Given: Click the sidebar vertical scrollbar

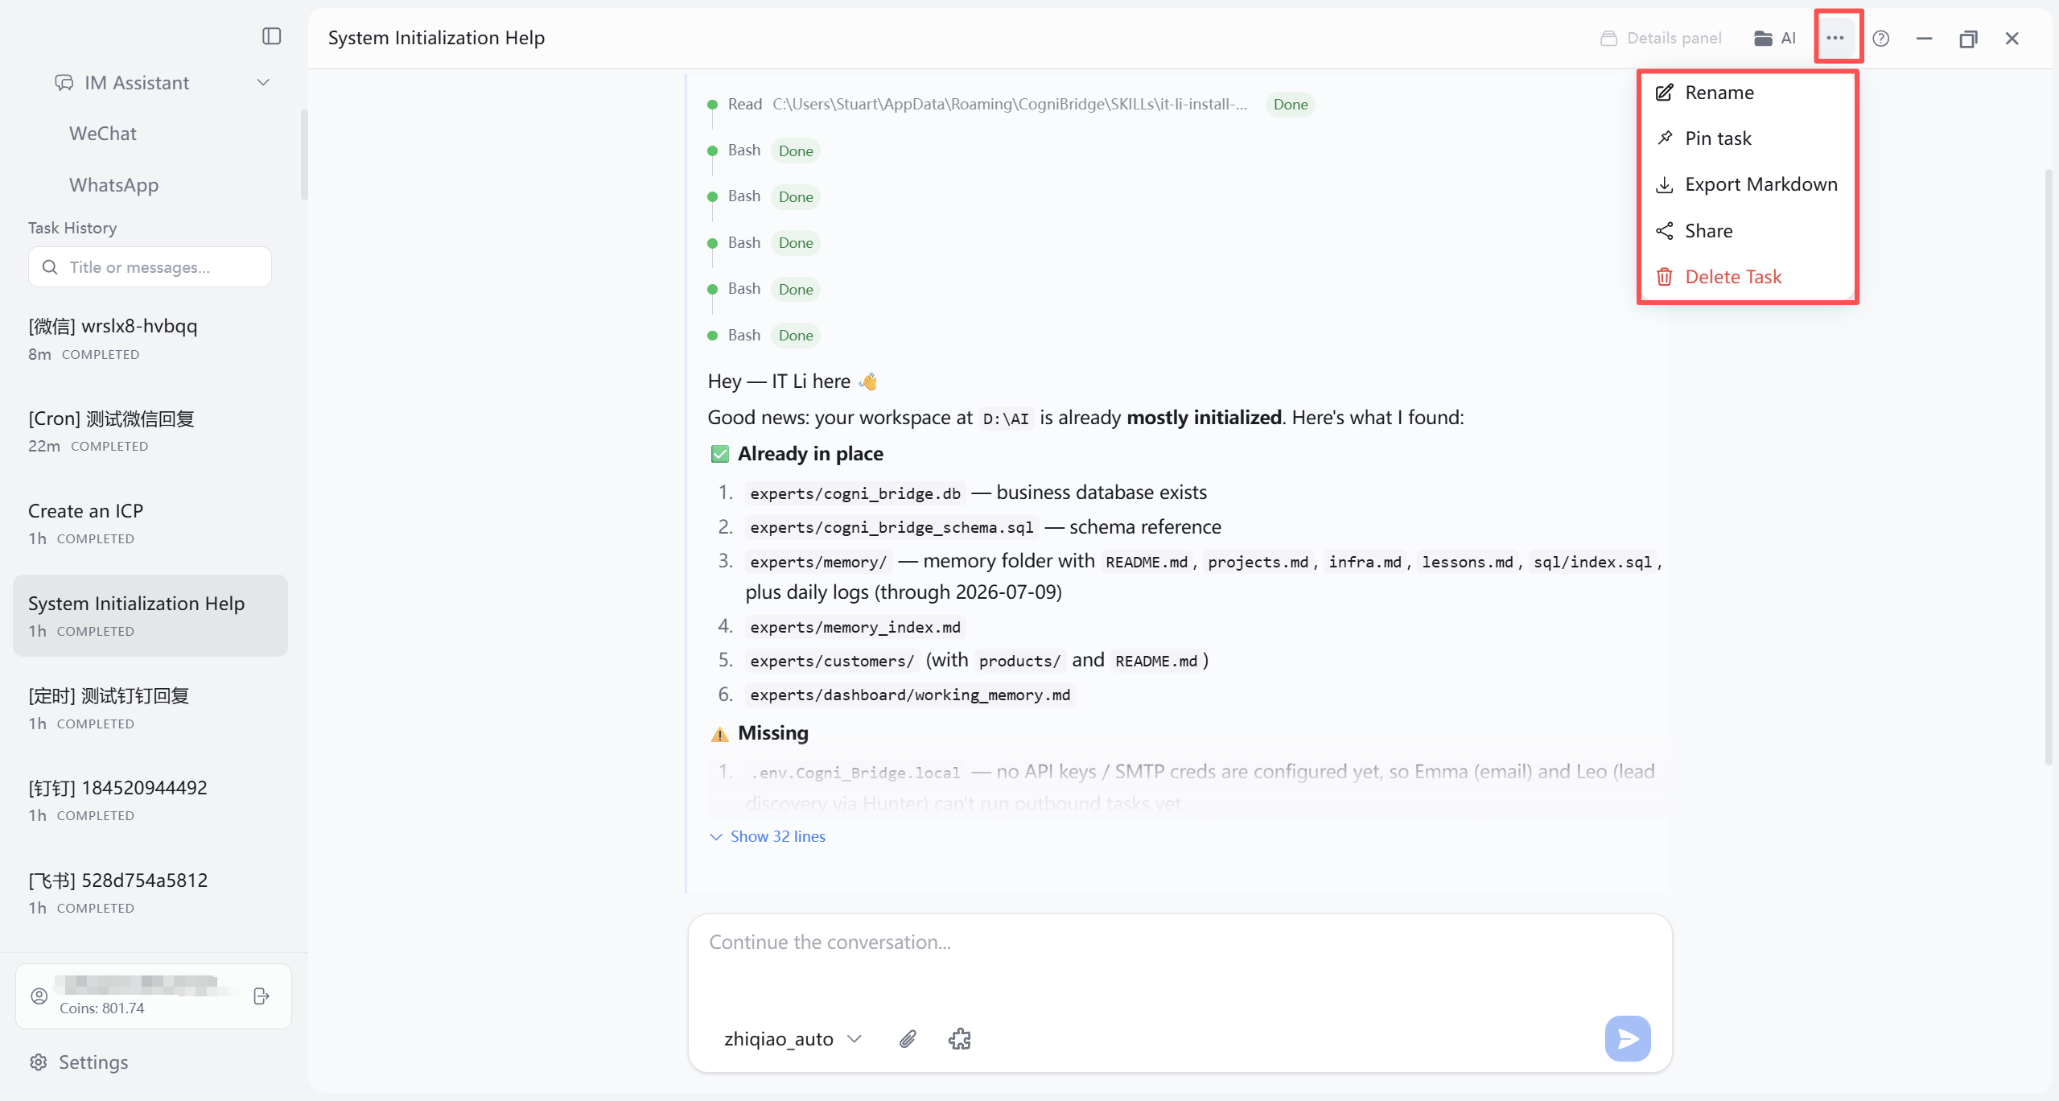Looking at the screenshot, I should [x=303, y=153].
